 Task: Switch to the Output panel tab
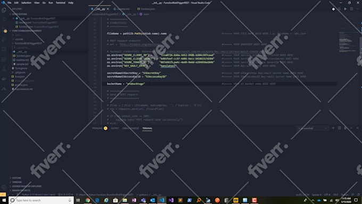pos(114,128)
